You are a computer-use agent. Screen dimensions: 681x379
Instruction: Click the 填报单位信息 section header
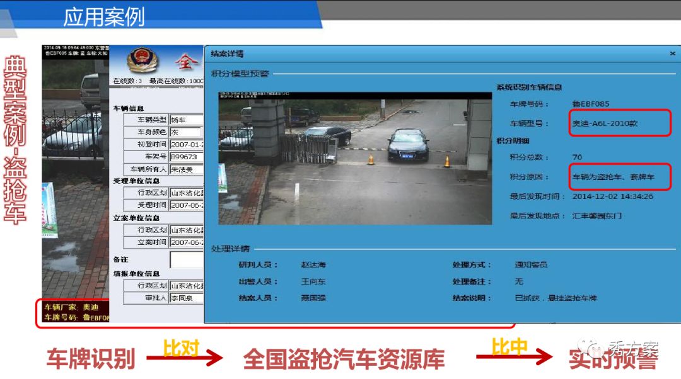click(x=136, y=274)
